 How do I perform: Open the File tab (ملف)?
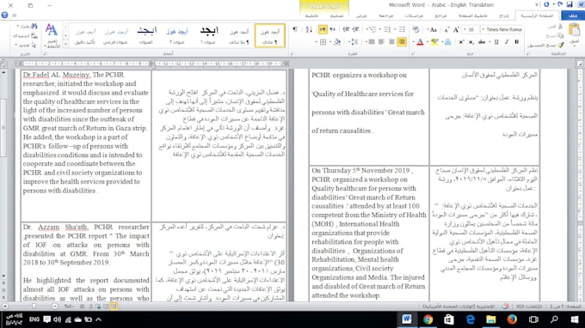573,15
